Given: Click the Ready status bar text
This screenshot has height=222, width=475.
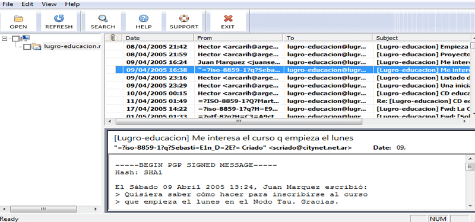Looking at the screenshot, I should click(x=9, y=219).
